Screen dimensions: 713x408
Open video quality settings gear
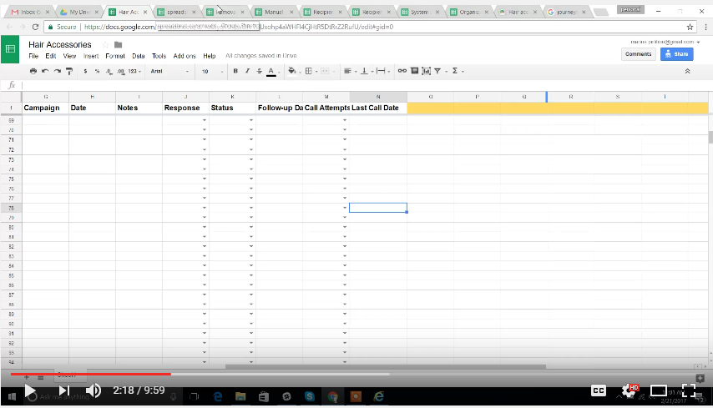[x=630, y=390]
